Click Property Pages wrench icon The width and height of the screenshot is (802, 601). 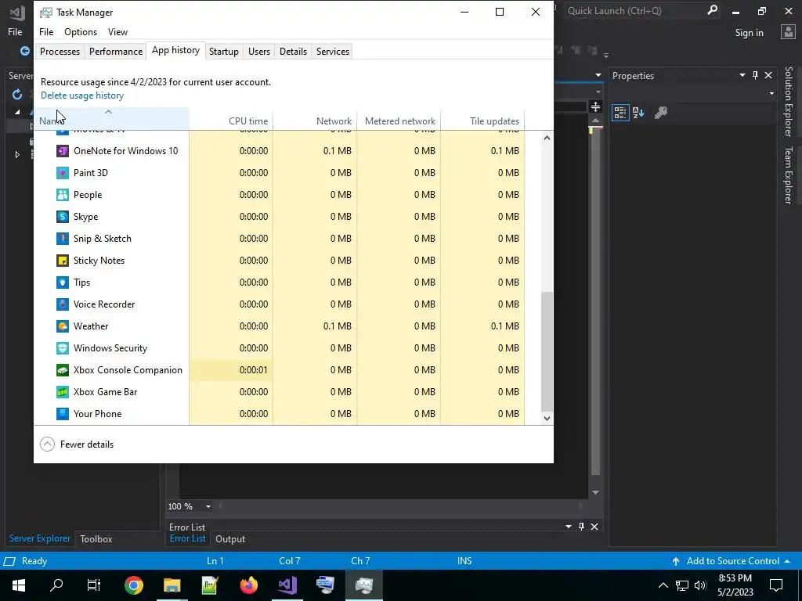(661, 113)
